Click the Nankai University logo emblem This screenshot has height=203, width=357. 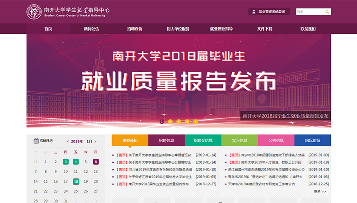pos(34,12)
